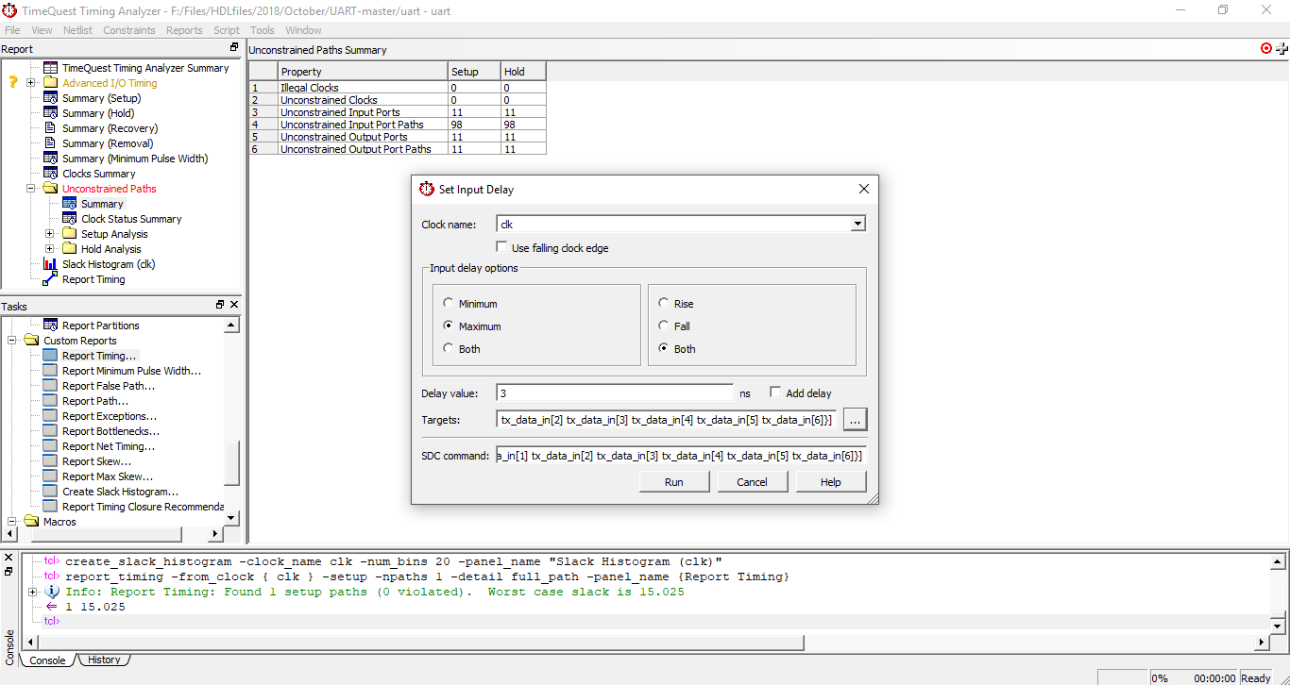Click the Info icon in console message
1290x685 pixels.
(53, 592)
